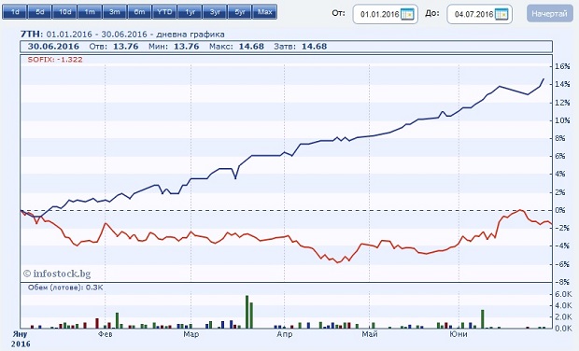Set chart period to 1yr
Screen dimensions: 579x351
190,12
